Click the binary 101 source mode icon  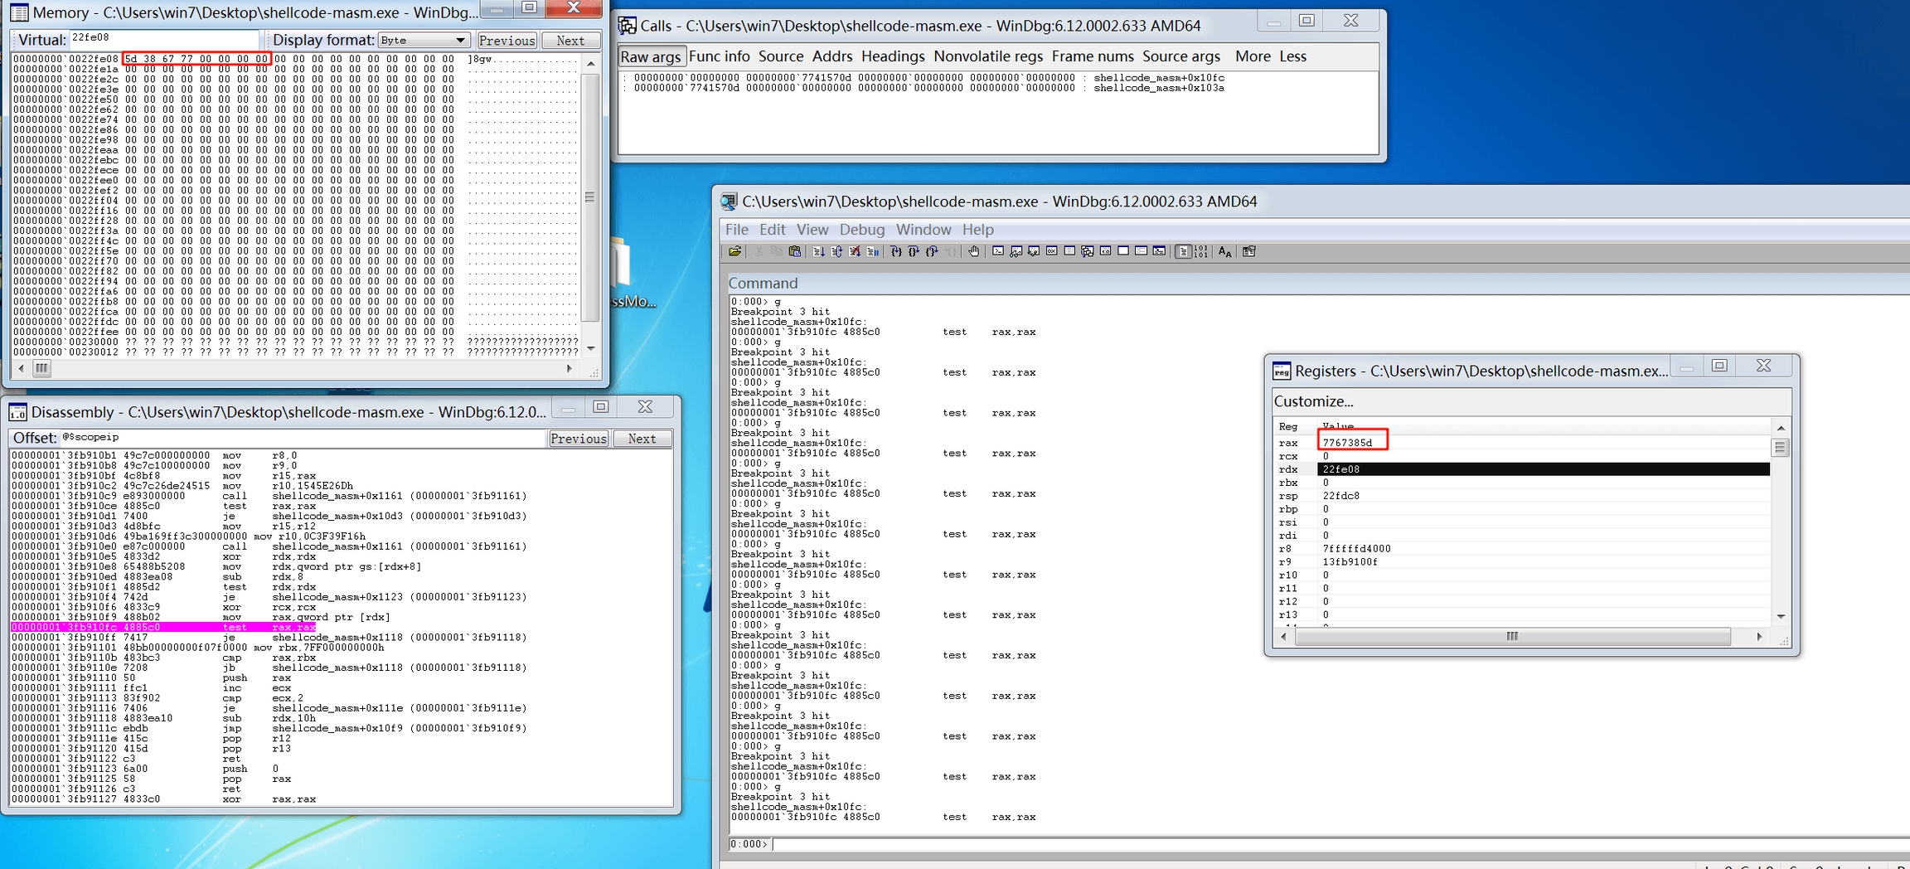pos(1201,251)
